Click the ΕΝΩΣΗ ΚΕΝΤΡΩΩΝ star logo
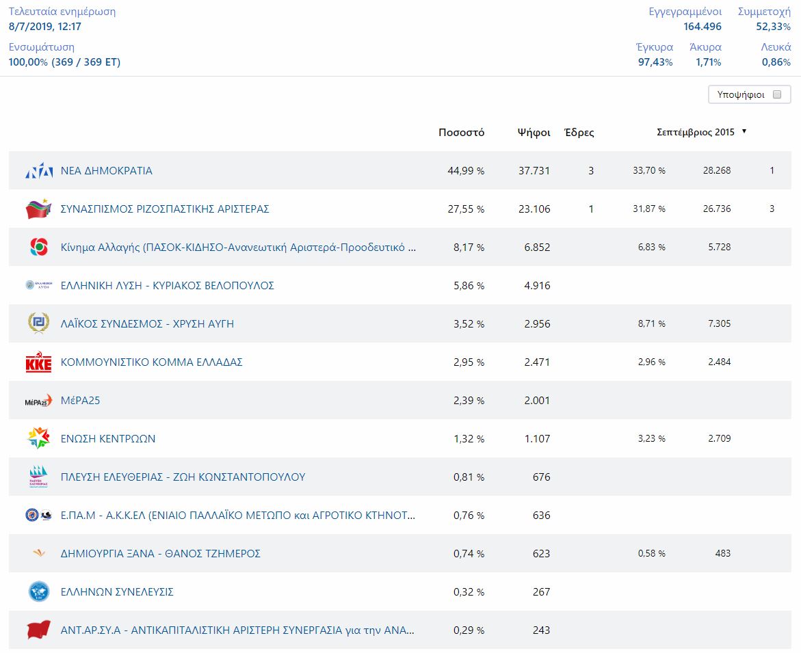Screen dimensions: 801x653 39,439
